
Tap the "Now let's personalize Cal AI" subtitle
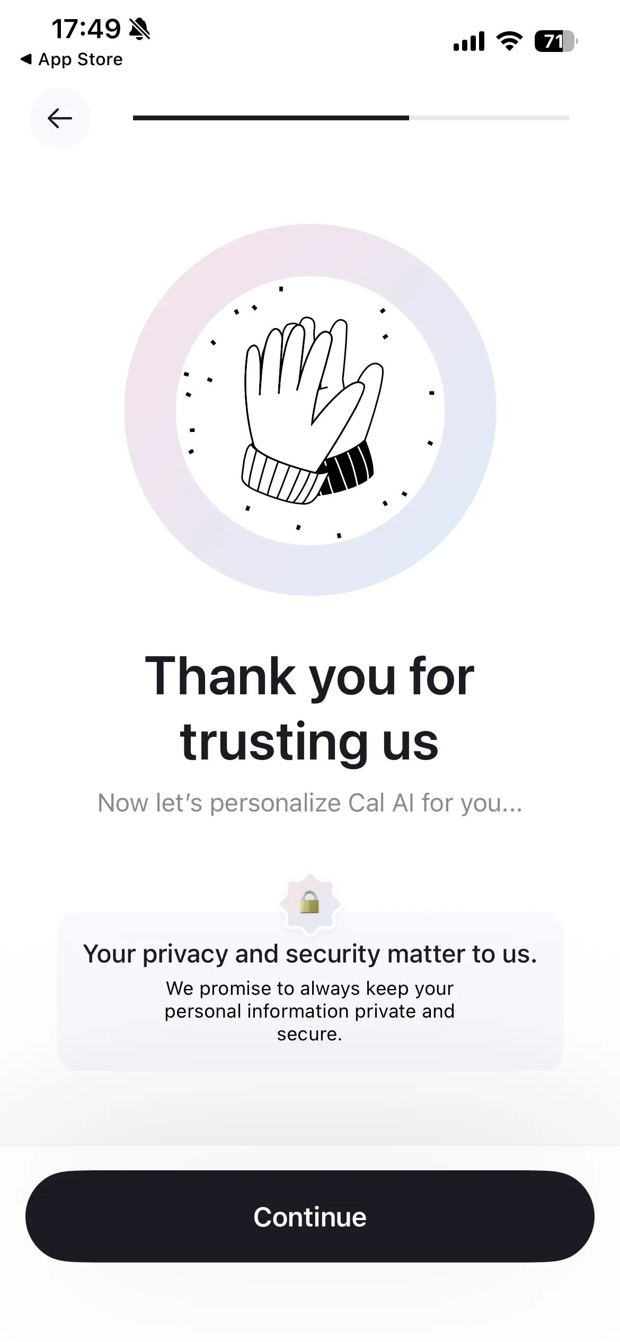pyautogui.click(x=310, y=803)
